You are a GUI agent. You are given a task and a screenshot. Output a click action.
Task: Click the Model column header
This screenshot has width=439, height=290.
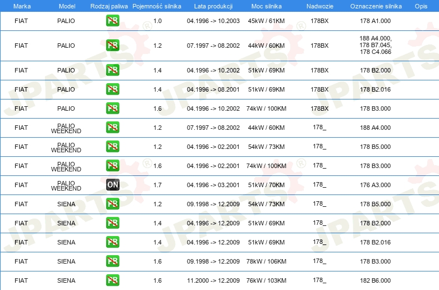67,6
